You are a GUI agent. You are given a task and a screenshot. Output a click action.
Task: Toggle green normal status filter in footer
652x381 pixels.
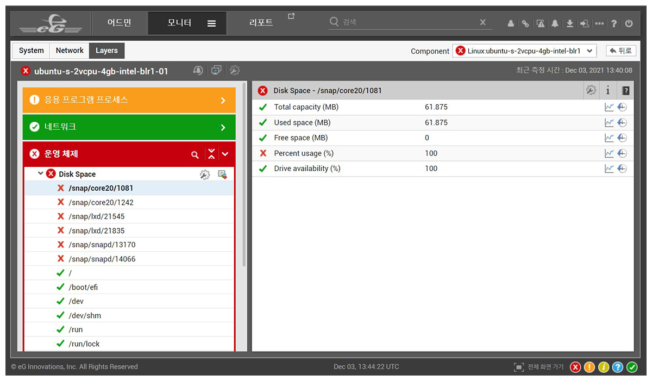[x=631, y=367]
